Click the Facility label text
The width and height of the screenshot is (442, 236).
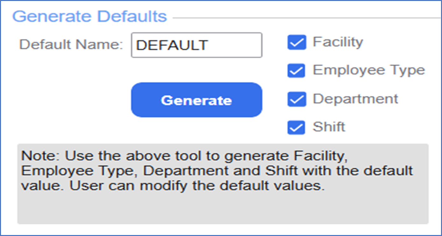[x=338, y=42]
